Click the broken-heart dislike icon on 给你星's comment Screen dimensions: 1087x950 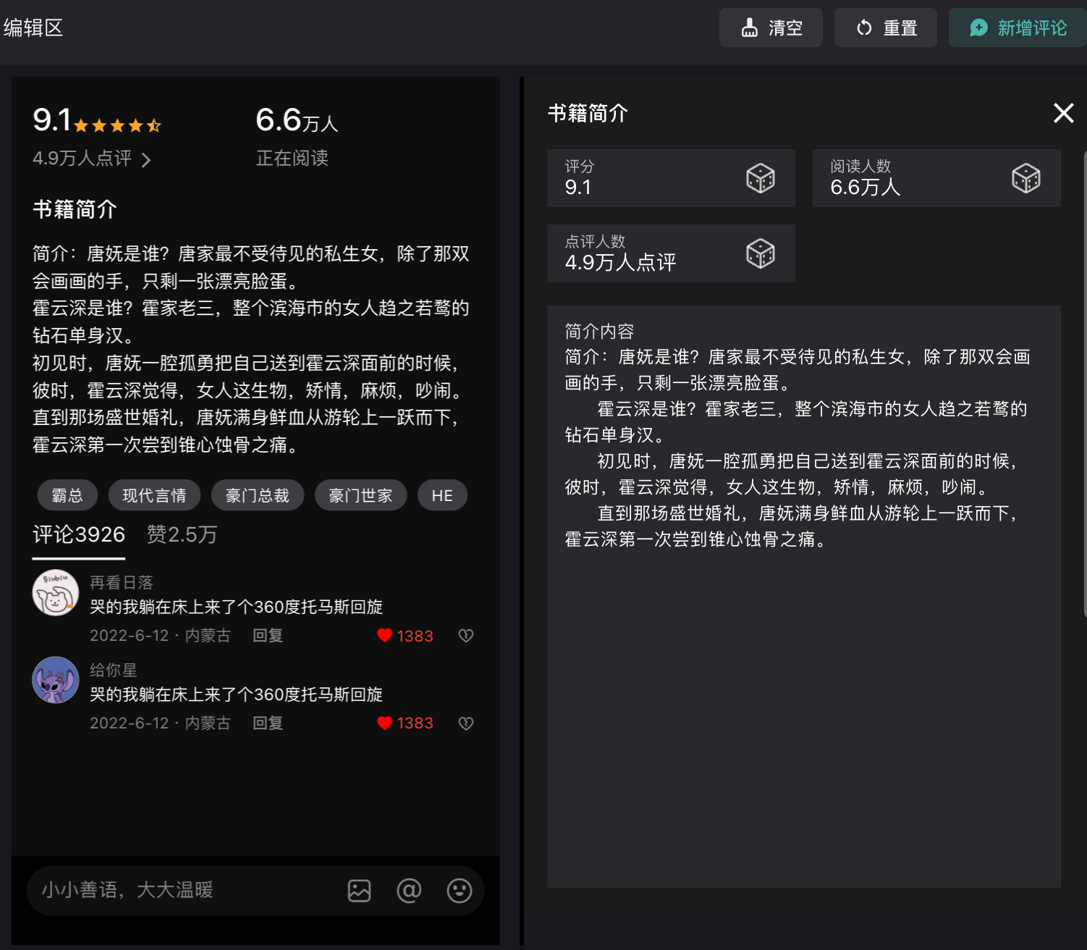465,723
